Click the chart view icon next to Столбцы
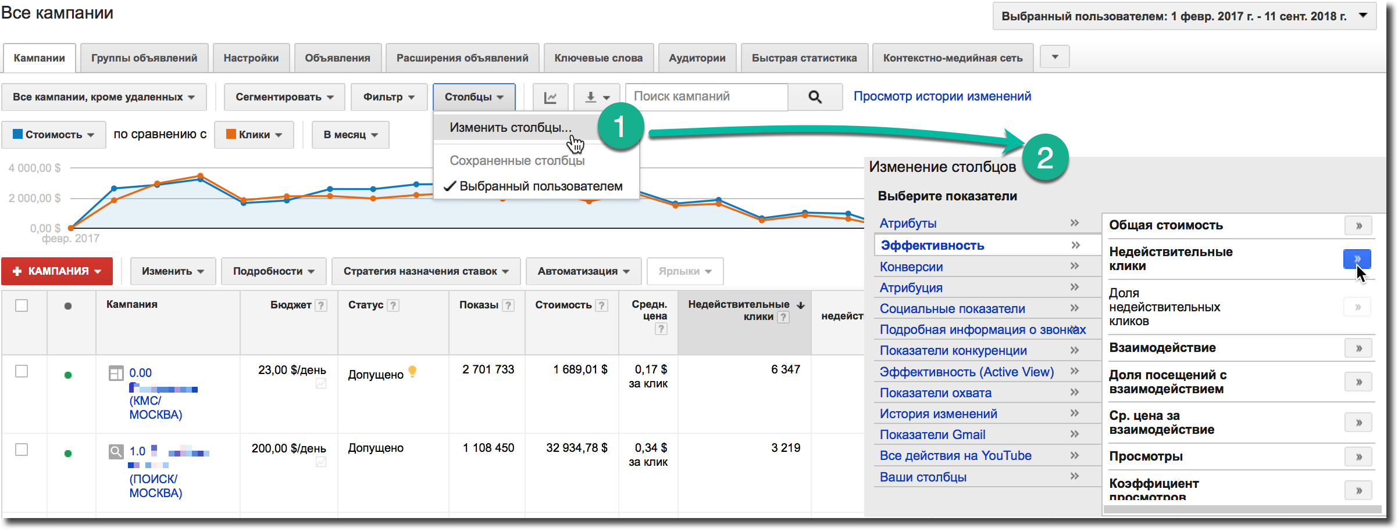The height and width of the screenshot is (532, 1398). [550, 96]
